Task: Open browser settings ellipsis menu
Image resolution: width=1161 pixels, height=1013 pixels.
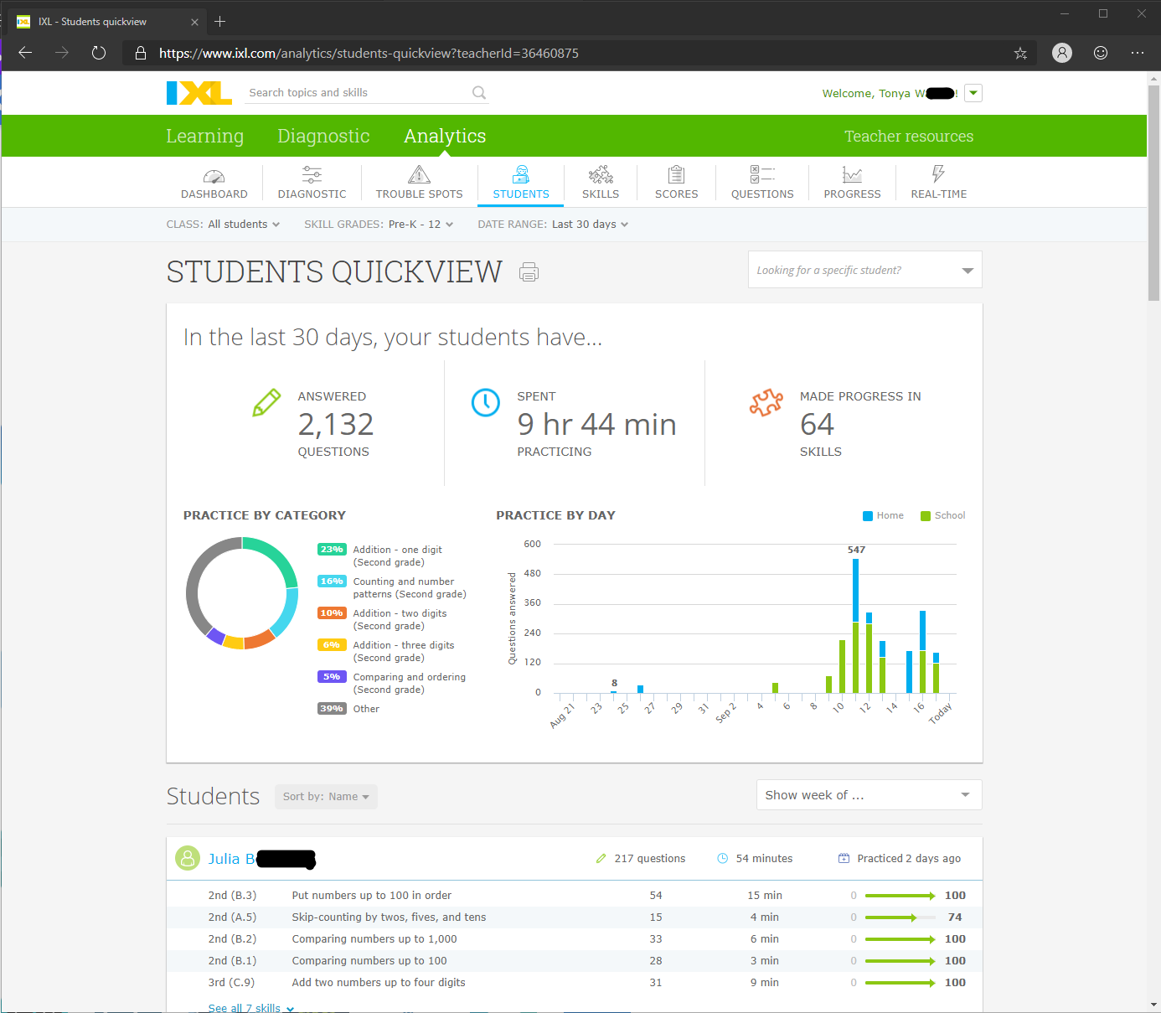Action: click(1137, 53)
